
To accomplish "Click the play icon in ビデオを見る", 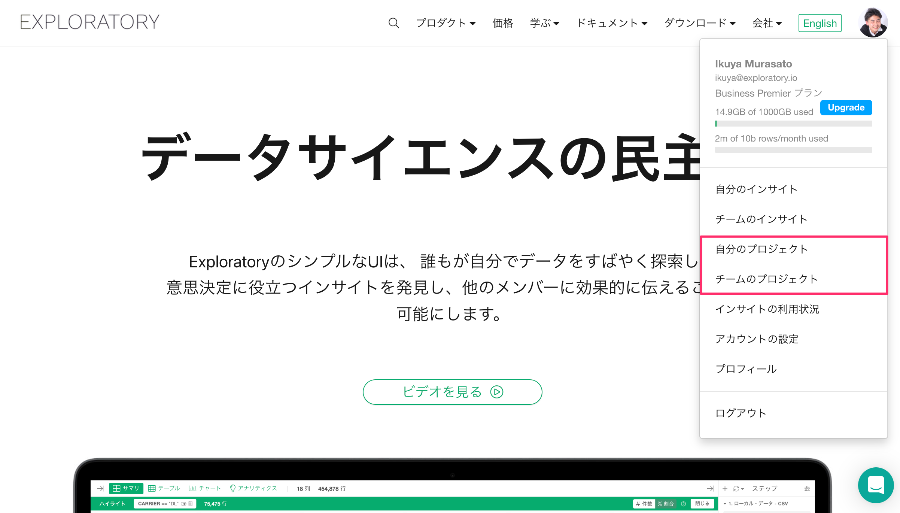I will point(497,392).
